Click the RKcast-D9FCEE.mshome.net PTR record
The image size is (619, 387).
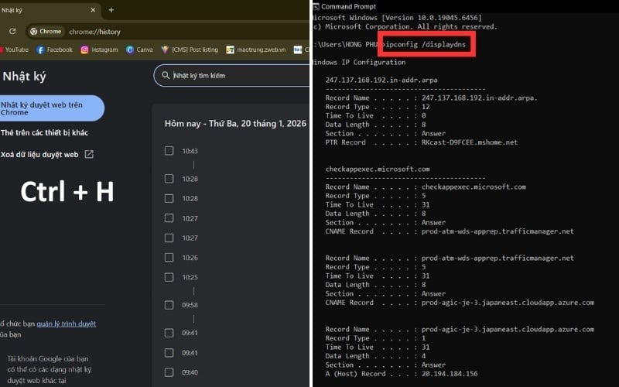[470, 142]
